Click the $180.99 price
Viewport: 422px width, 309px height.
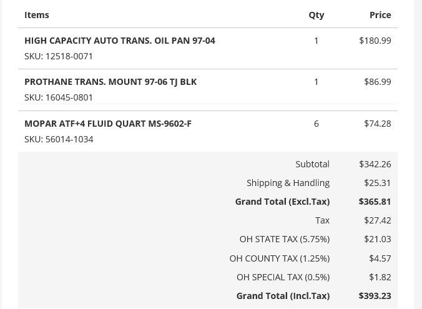click(375, 41)
